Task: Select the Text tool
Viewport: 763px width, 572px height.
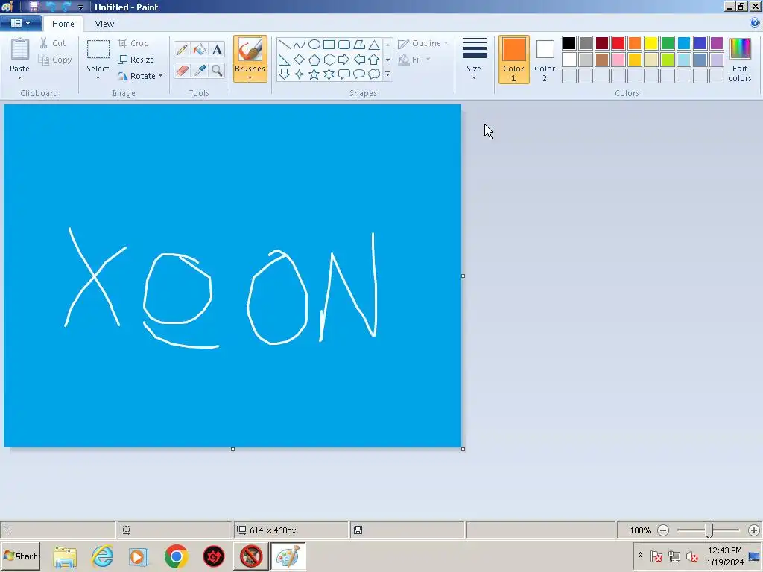Action: pos(217,50)
